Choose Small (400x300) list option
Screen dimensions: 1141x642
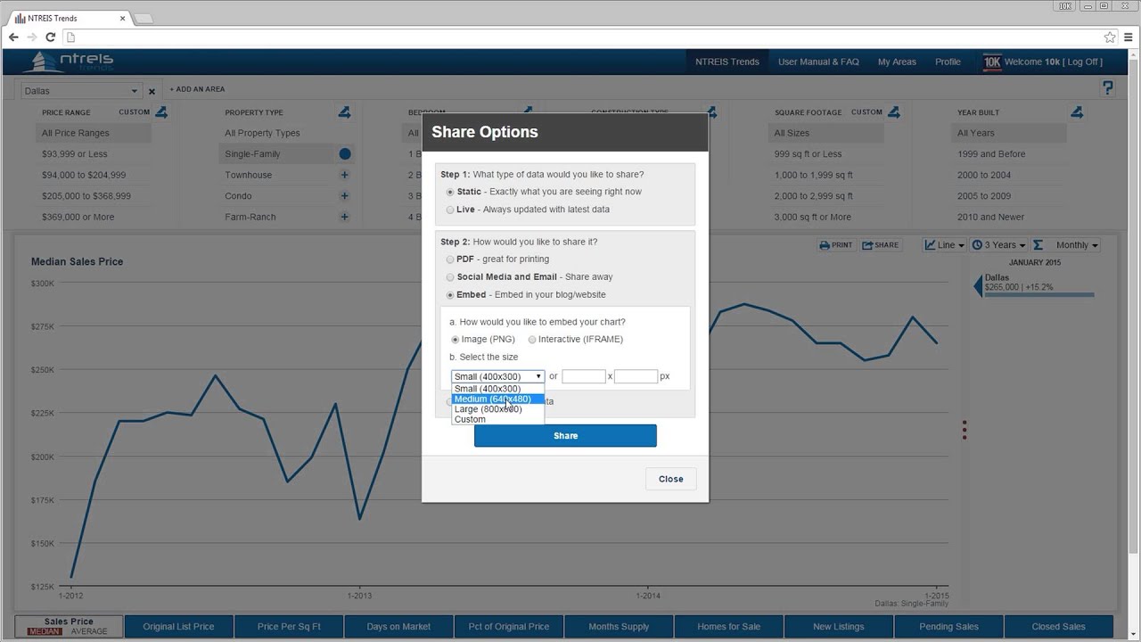pos(497,389)
